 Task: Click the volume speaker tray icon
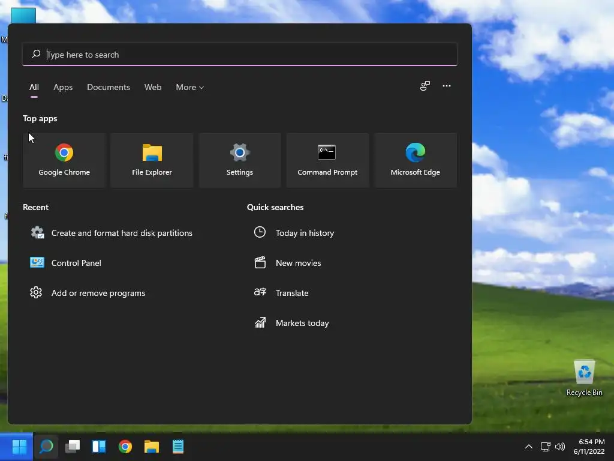coord(560,447)
